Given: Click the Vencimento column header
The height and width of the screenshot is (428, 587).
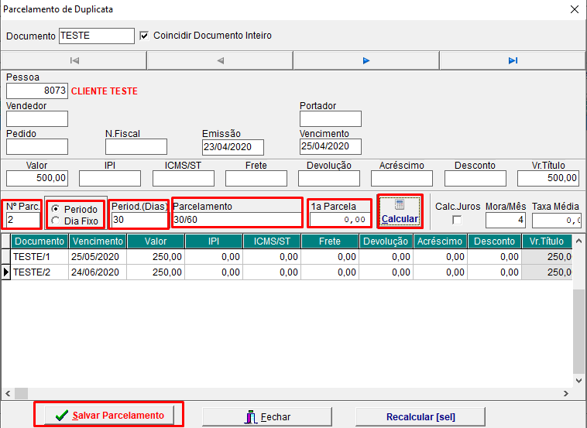Looking at the screenshot, I should click(97, 241).
